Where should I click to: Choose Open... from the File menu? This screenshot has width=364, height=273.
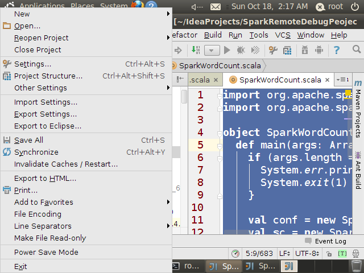tap(86, 26)
